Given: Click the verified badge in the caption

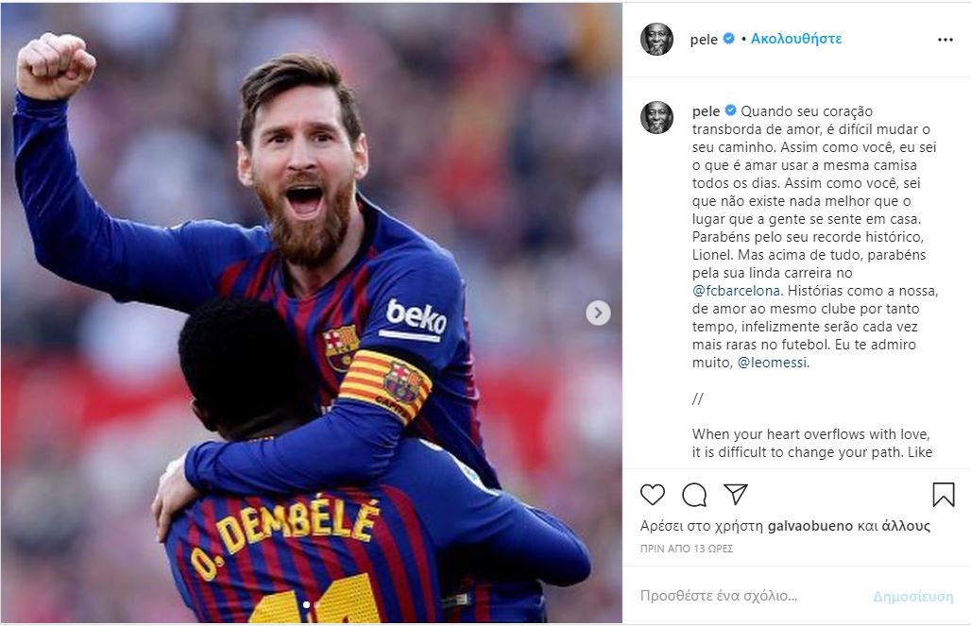Looking at the screenshot, I should click(731, 111).
